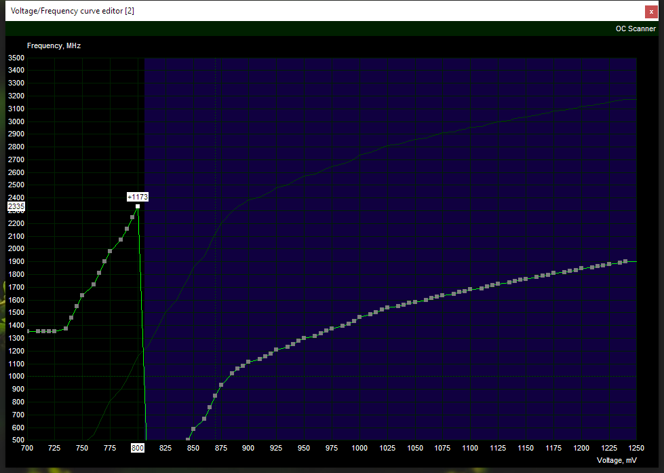Select the last curve point near 1240 mV
This screenshot has height=473, width=664.
pyautogui.click(x=625, y=261)
